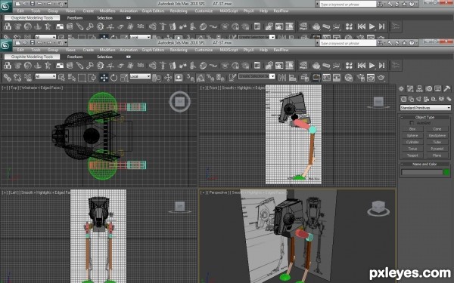The height and width of the screenshot is (283, 454).
Task: Create a Box primitive
Action: 412,129
